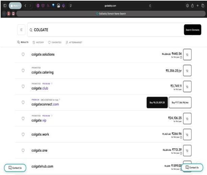Screen dimensions: 207x175
Task: Add colgate.vip to cart
Action: point(187,119)
